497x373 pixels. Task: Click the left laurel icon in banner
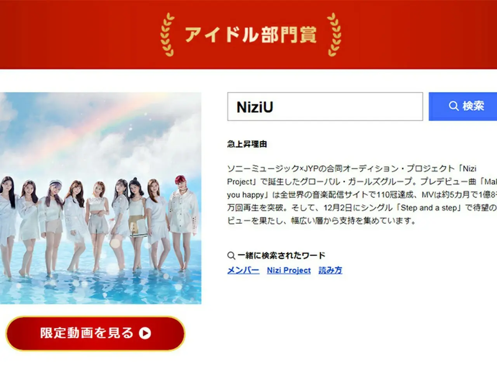point(167,35)
